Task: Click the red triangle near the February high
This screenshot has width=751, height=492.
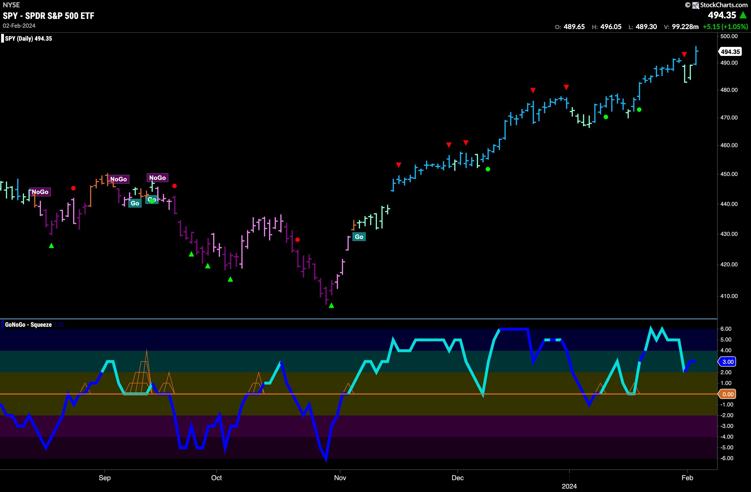Action: 684,55
